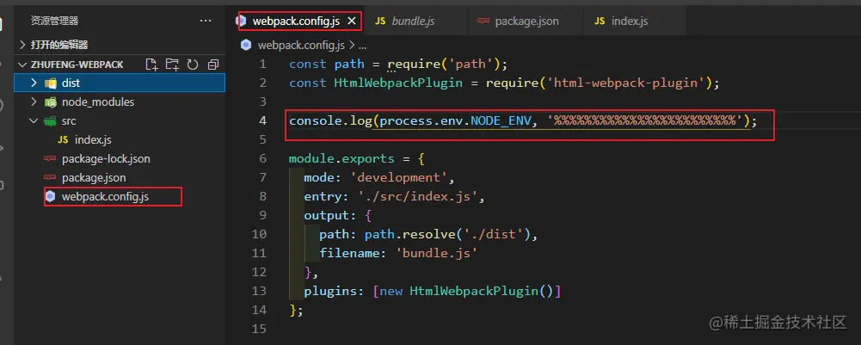Close the webpack.config.js tab

coord(352,22)
